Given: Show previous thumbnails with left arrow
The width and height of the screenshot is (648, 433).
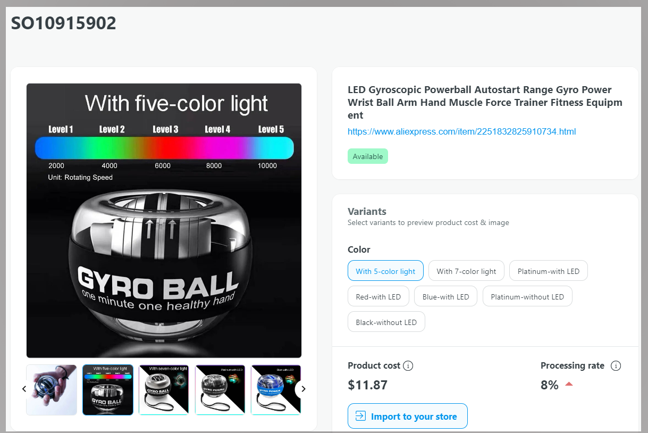Looking at the screenshot, I should 24,389.
